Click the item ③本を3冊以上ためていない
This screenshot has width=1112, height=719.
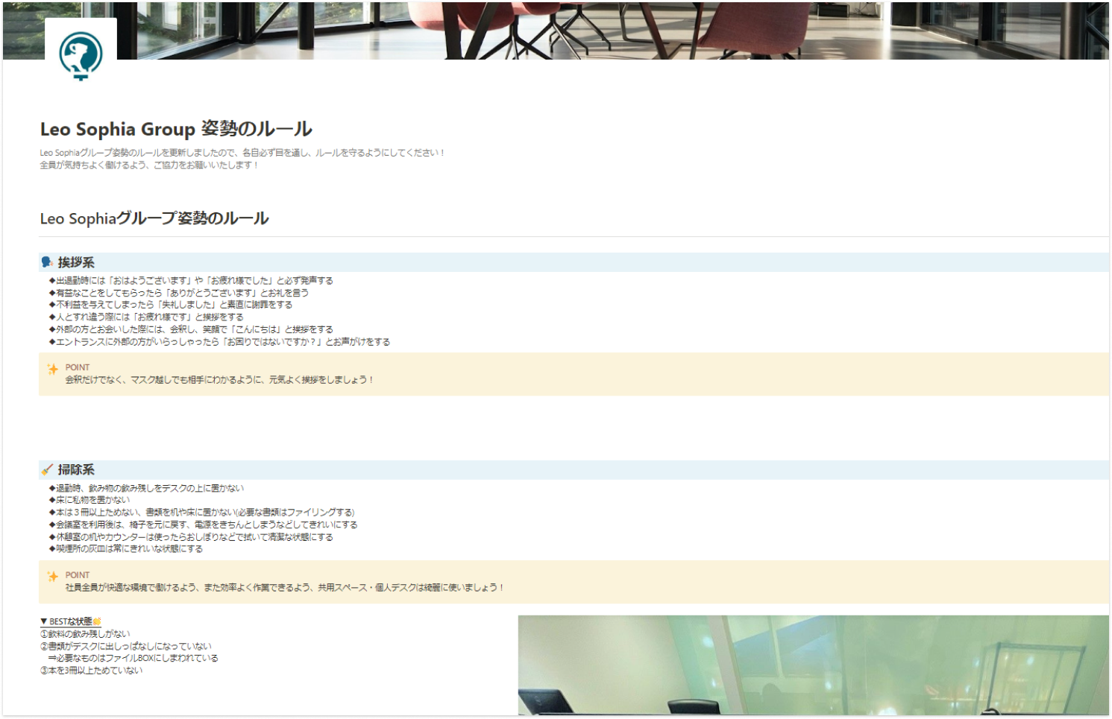coord(91,671)
